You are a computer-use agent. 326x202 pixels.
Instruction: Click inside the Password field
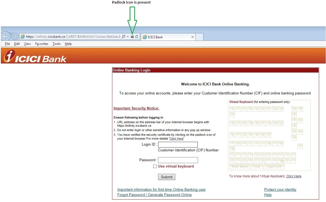178,160
